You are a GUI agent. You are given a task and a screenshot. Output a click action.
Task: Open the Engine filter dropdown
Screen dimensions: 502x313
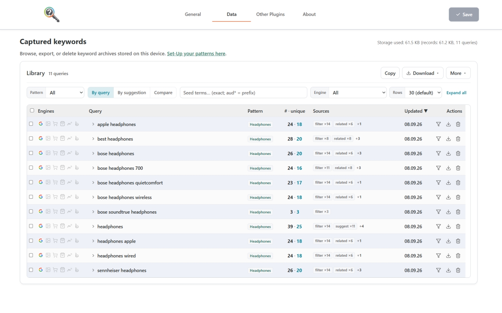point(358,93)
